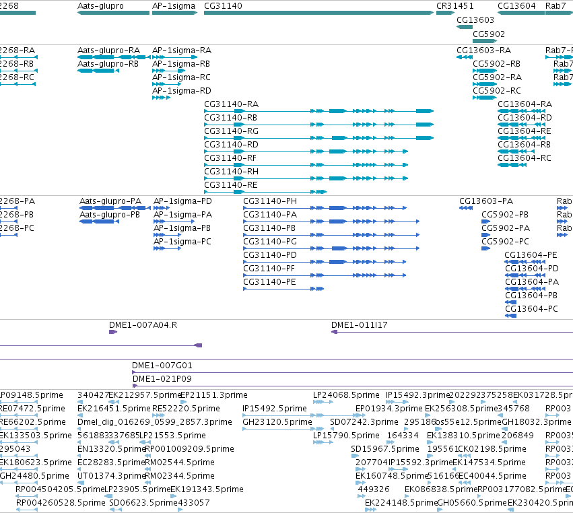Select the CR31451 gene label
The image size is (573, 513).
tap(455, 6)
